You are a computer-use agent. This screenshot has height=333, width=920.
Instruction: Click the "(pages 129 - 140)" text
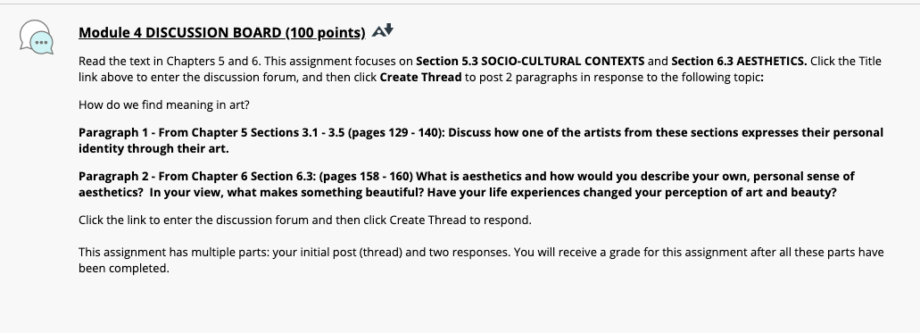click(x=396, y=133)
